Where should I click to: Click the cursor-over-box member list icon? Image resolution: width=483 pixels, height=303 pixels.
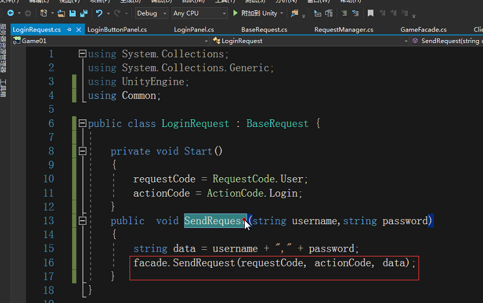coord(317,13)
